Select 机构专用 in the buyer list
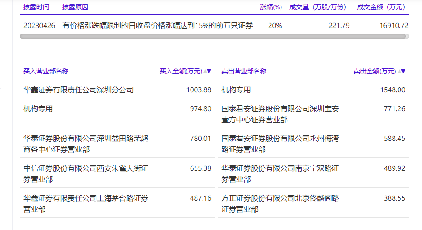This screenshot has height=230, width=422. click(x=38, y=109)
